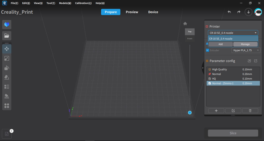
Task: Switch to Front view on view cube
Action: (x=190, y=39)
